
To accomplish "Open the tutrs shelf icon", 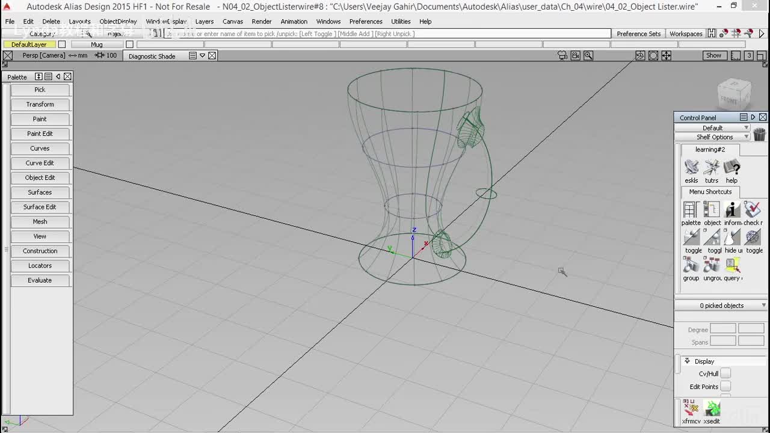I will (x=712, y=167).
